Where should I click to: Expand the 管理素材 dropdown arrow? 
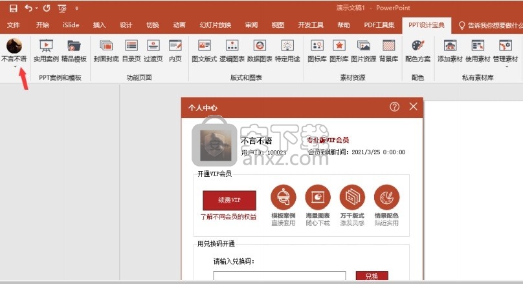click(x=507, y=67)
